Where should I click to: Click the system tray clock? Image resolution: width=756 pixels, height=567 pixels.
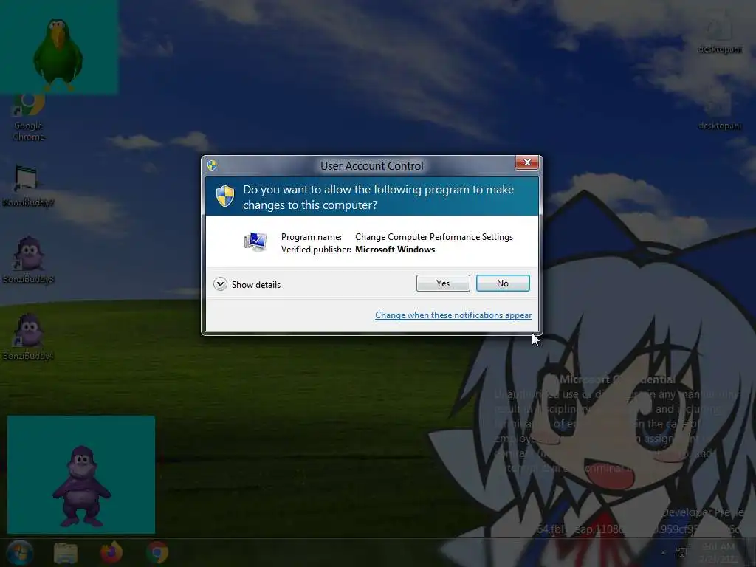pyautogui.click(x=719, y=552)
